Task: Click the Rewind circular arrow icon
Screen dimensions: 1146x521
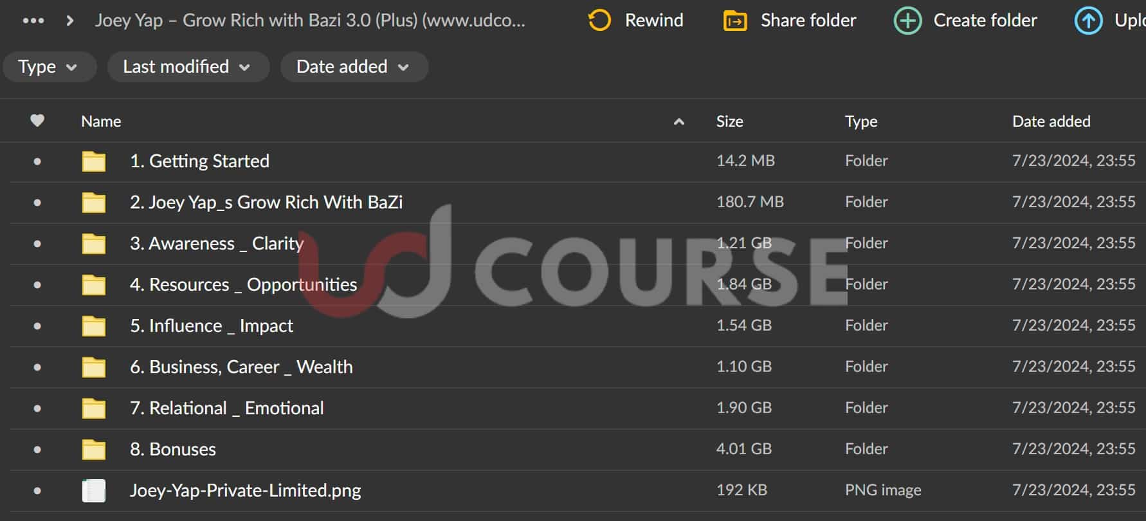Action: coord(599,21)
